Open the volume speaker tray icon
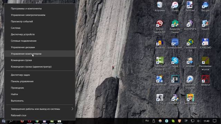221x124 pixels. point(199,121)
